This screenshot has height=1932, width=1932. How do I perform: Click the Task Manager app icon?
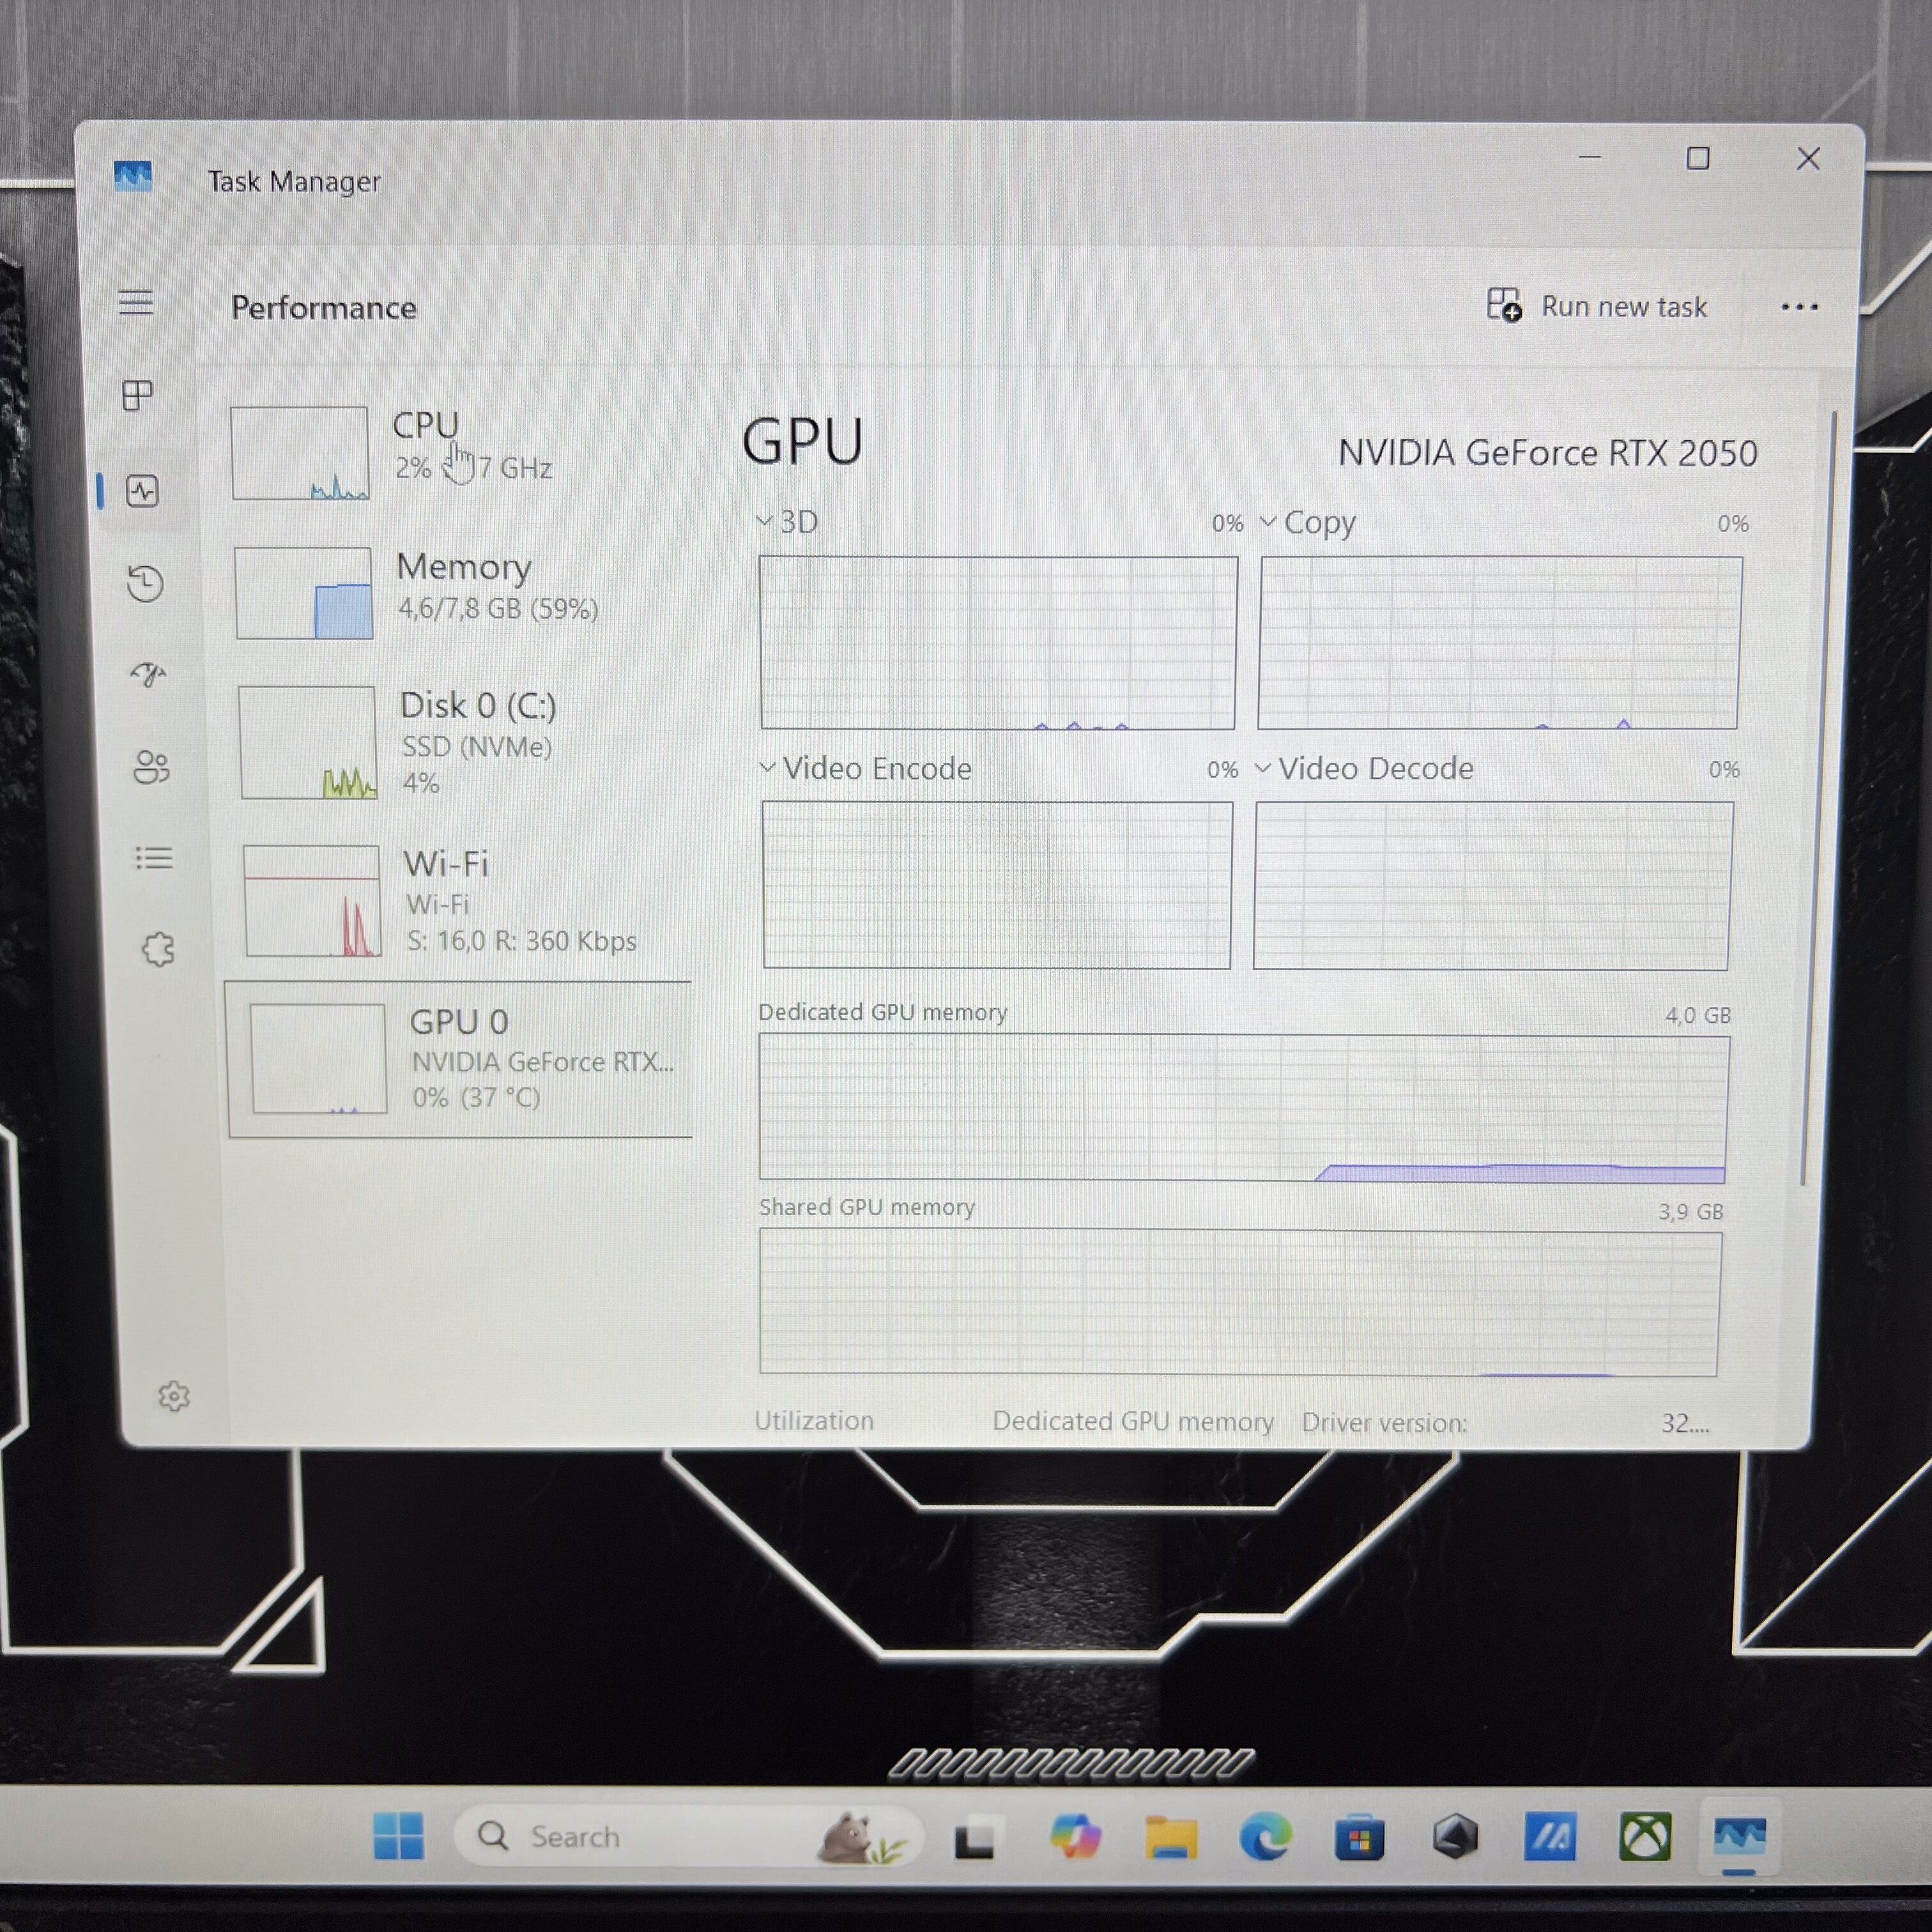click(133, 176)
